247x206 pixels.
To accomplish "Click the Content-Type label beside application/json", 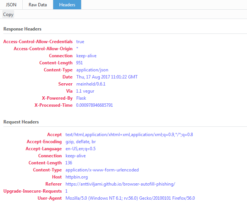I will [58, 70].
